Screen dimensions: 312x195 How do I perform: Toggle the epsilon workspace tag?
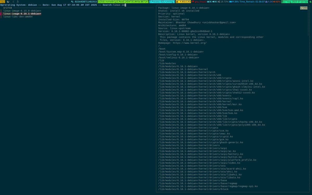tap(13, 2)
